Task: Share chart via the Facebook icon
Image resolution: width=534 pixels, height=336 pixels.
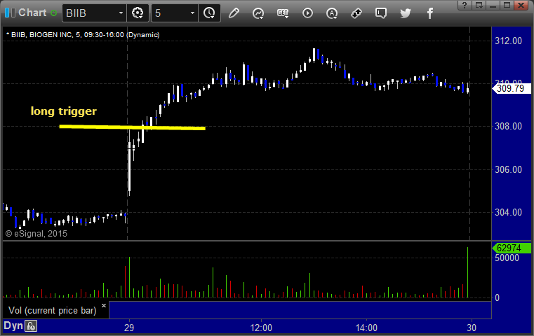Action: click(430, 13)
